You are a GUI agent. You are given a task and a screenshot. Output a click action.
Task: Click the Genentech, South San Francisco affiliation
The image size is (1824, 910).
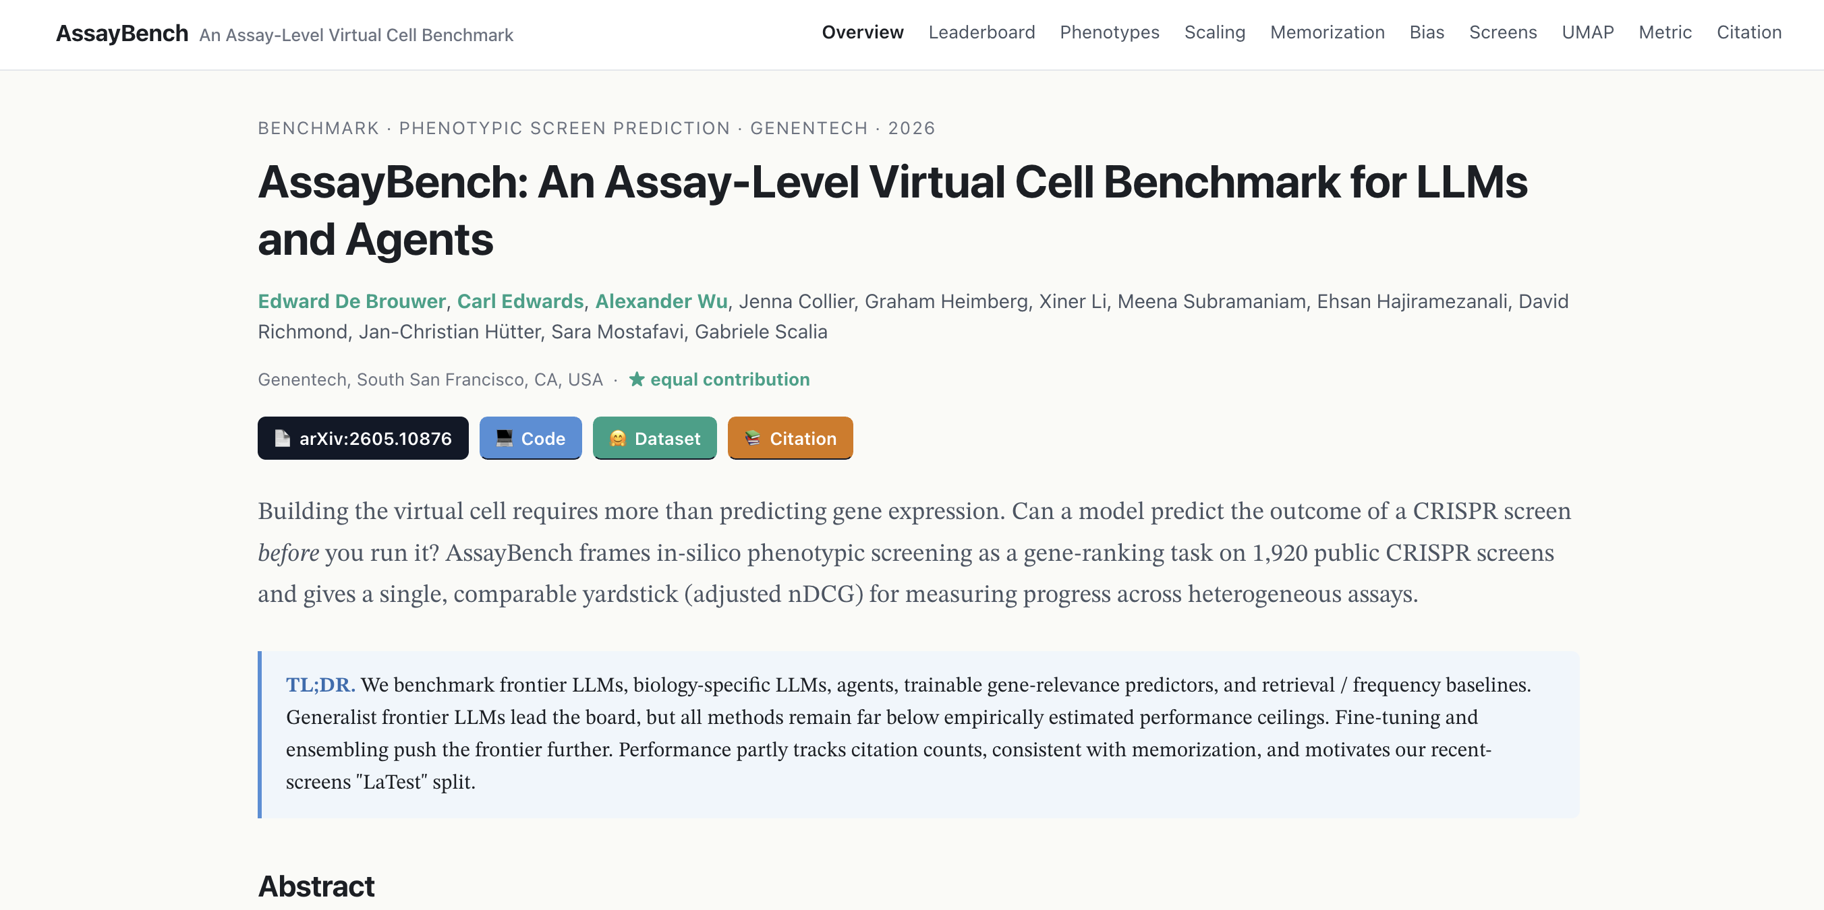[430, 380]
